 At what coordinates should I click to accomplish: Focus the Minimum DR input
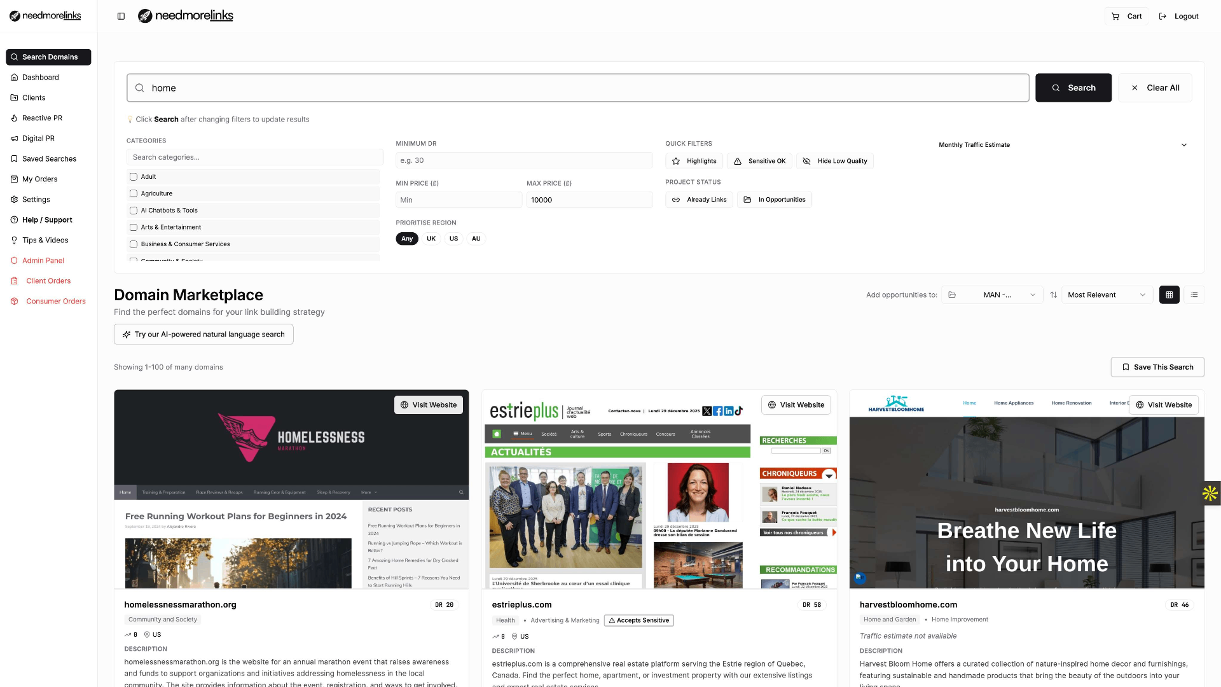point(524,160)
